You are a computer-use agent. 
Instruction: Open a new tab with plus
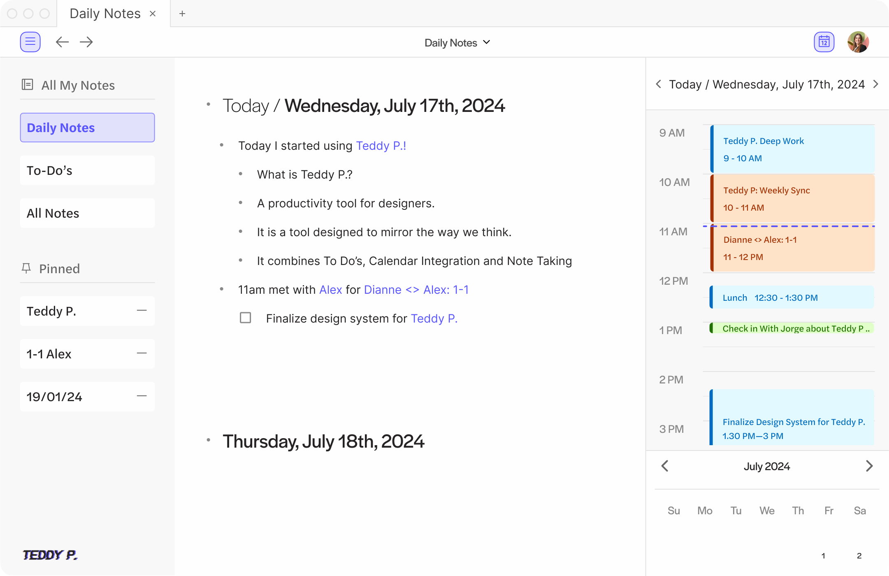(182, 14)
